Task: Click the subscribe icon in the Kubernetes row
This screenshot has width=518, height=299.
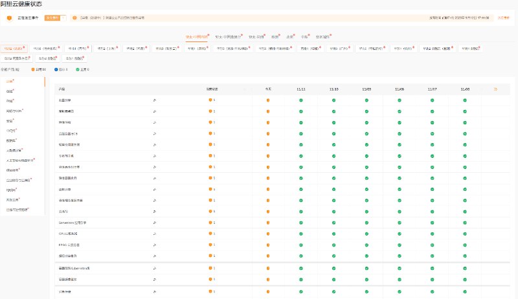Action: pos(155,269)
